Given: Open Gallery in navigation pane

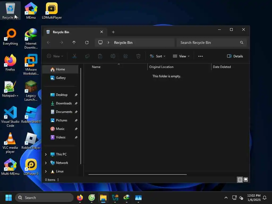Looking at the screenshot, I should click(x=60, y=78).
